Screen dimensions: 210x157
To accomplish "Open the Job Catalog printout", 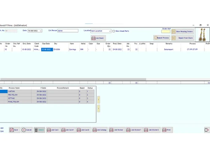I will (x=100, y=130).
